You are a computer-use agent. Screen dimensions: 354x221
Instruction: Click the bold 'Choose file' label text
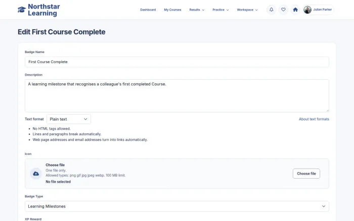55,165
